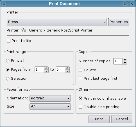Disable Print in color if available
Viewport: 136px width, 127px height.
[80, 99]
